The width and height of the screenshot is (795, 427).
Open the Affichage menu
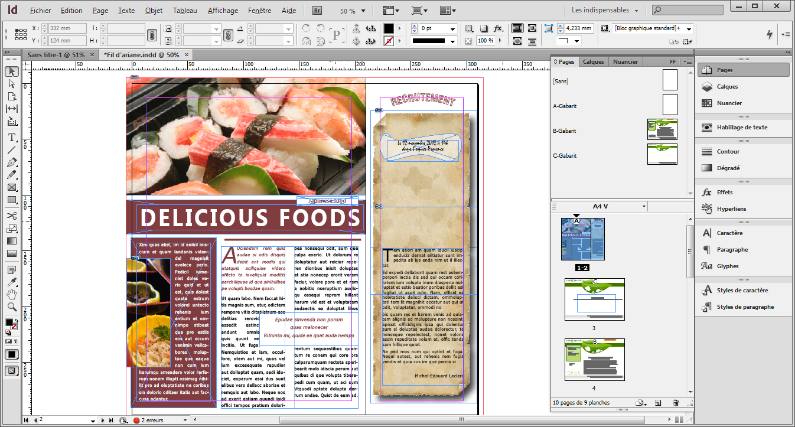tap(223, 11)
